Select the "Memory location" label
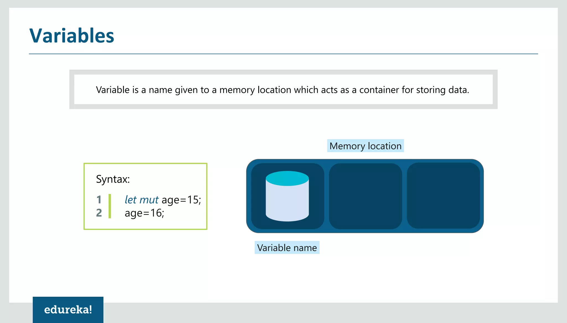The height and width of the screenshot is (323, 567). tap(365, 146)
